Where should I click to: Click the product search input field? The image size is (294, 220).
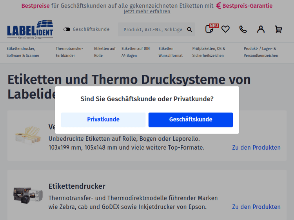pos(153,30)
